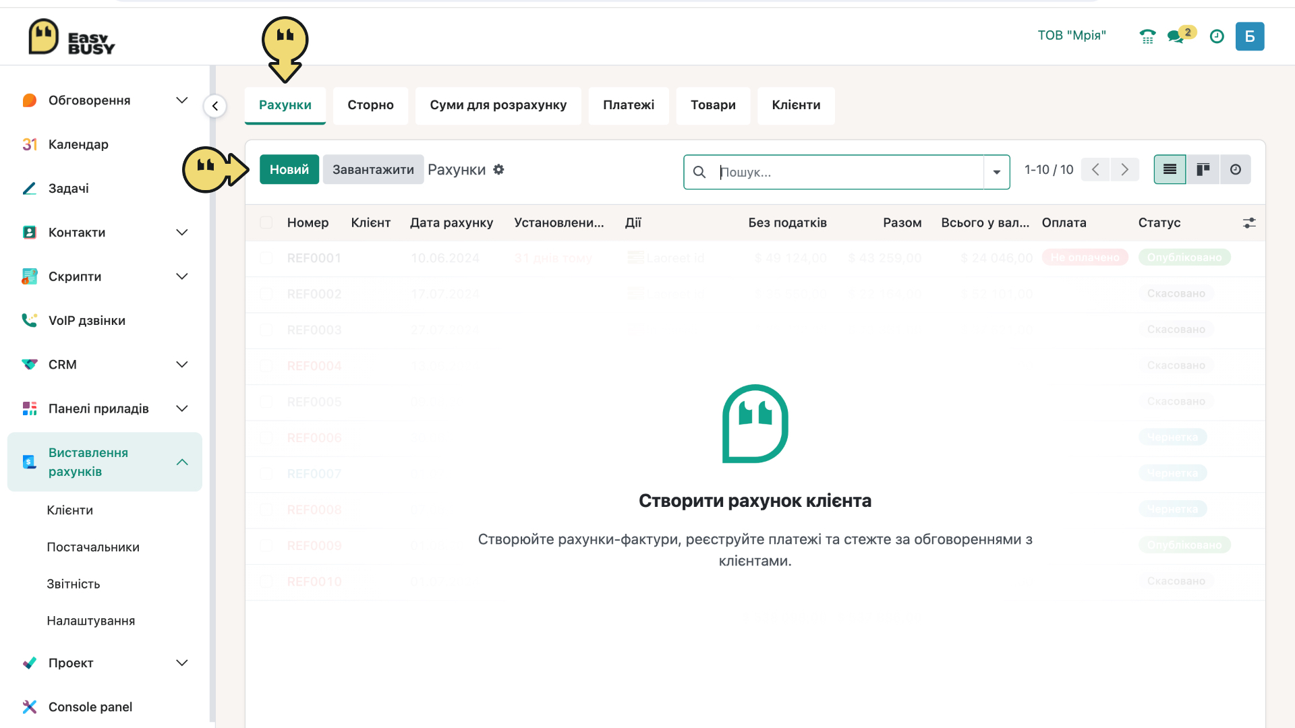This screenshot has width=1295, height=728.
Task: Go to next page of records
Action: click(x=1124, y=170)
